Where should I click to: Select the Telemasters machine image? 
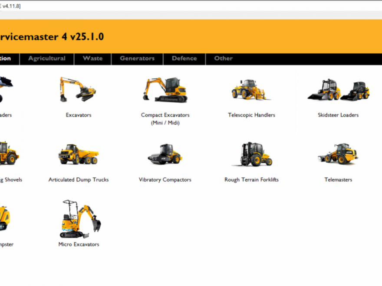pos(338,154)
